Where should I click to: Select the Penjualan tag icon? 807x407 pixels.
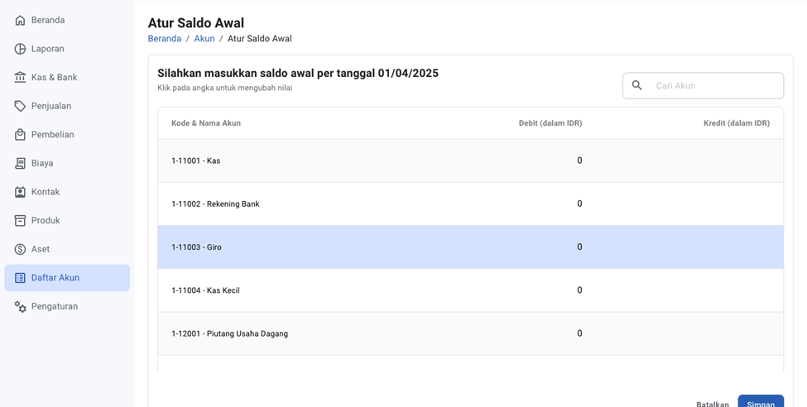point(21,106)
